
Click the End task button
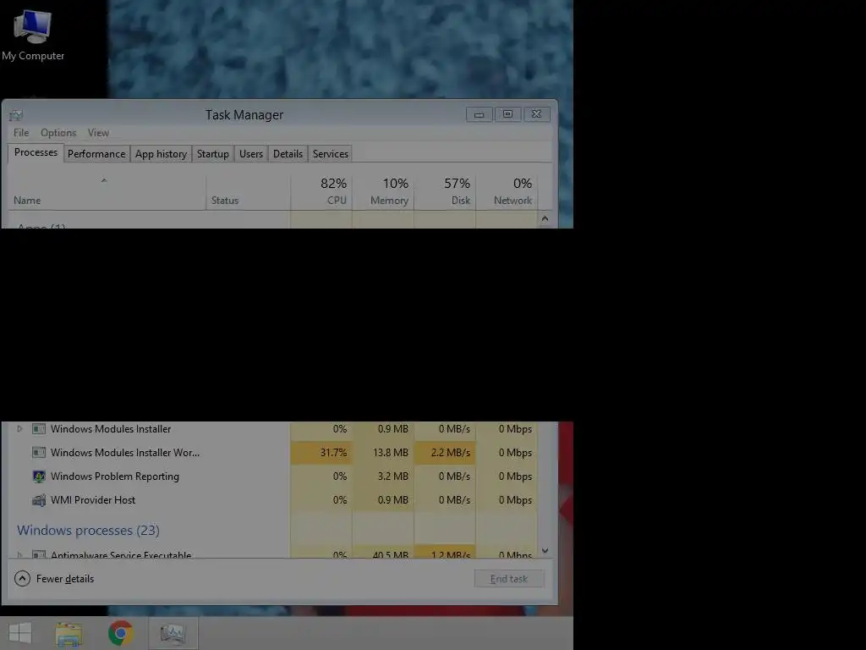click(x=509, y=579)
